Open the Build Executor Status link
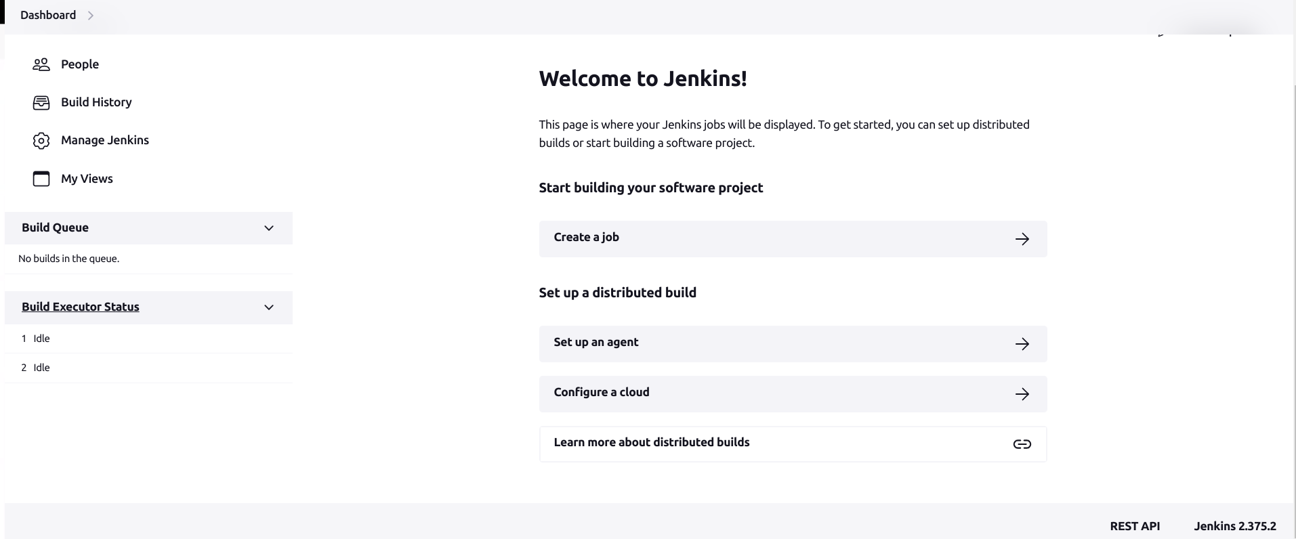Viewport: 1296px width, 539px height. click(80, 307)
